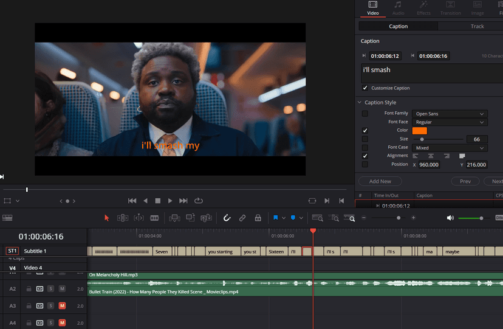The image size is (503, 329).
Task: Jump to first frame in viewer
Action: point(132,201)
